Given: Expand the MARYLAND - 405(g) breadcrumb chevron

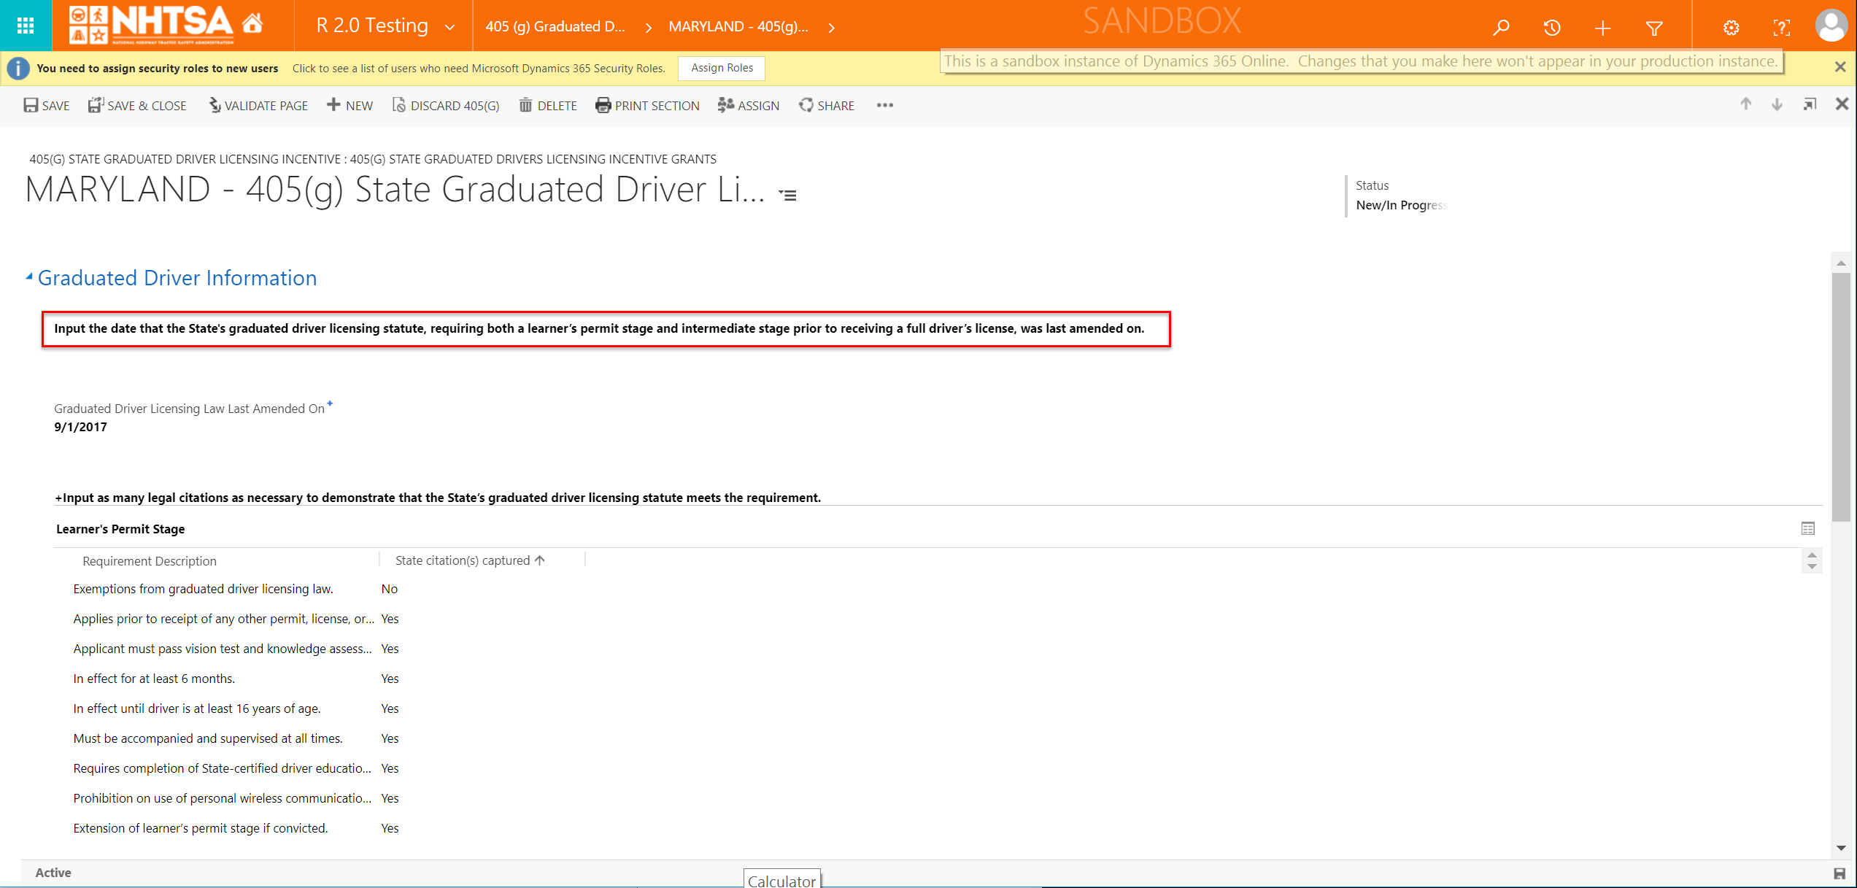Looking at the screenshot, I should 831,28.
